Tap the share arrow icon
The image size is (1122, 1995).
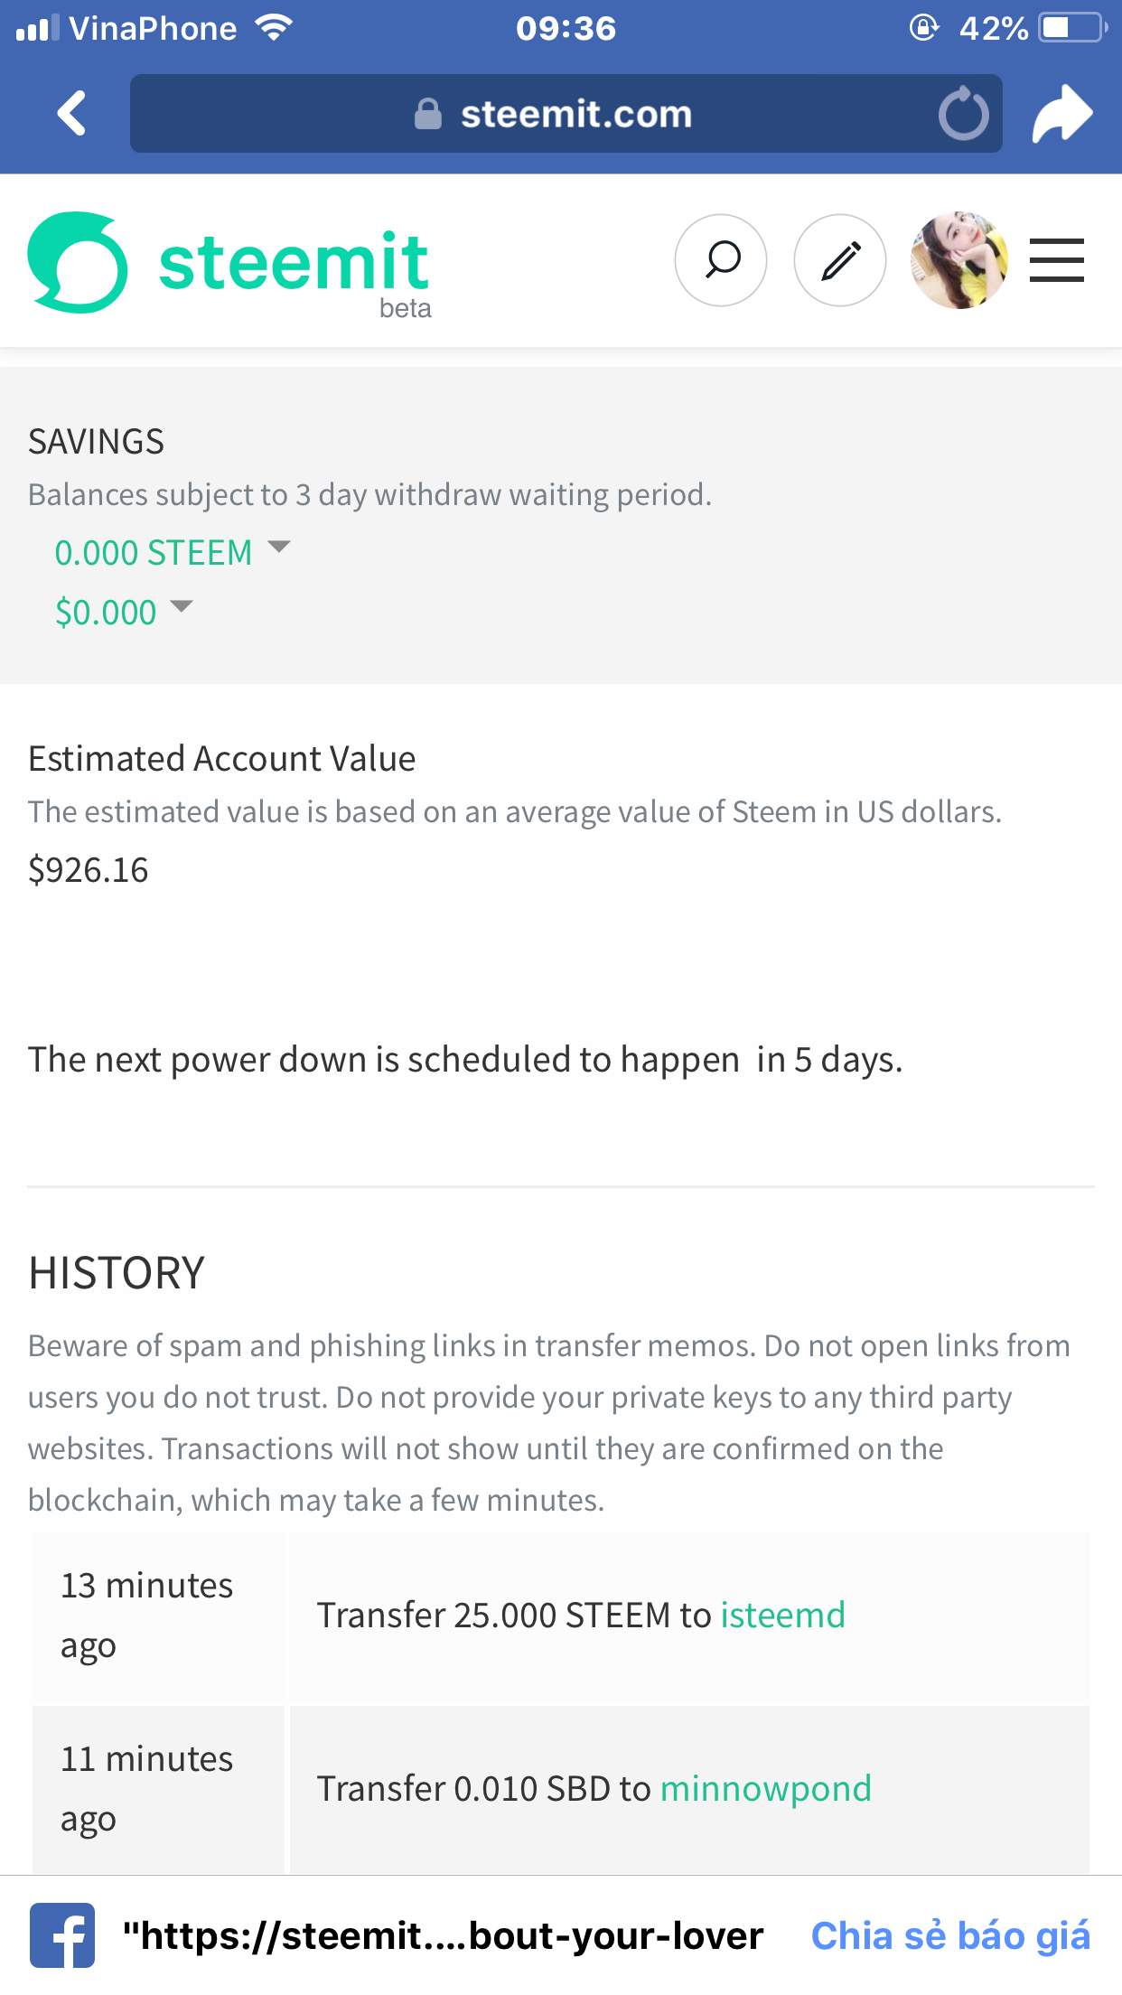[1062, 114]
